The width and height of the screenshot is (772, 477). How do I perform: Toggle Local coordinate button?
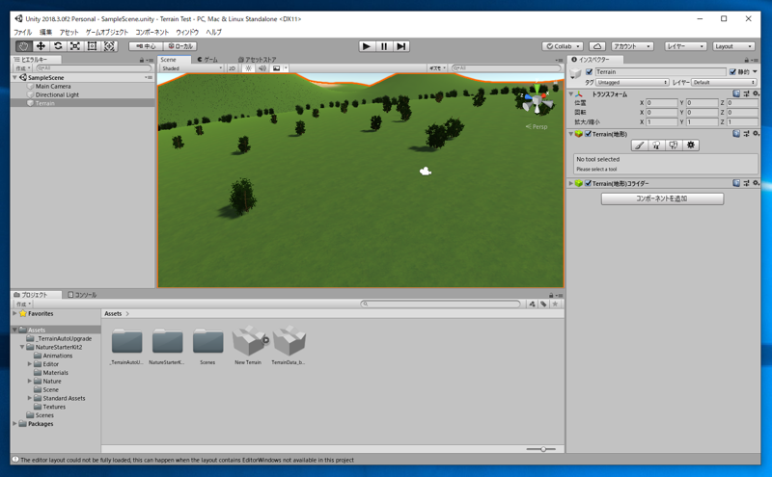(180, 46)
